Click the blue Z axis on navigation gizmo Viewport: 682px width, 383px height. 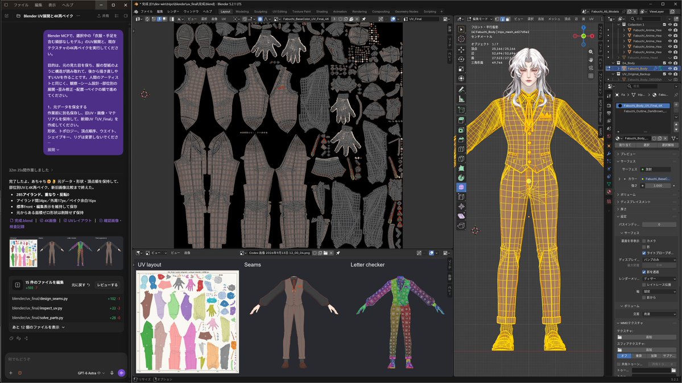583,28
